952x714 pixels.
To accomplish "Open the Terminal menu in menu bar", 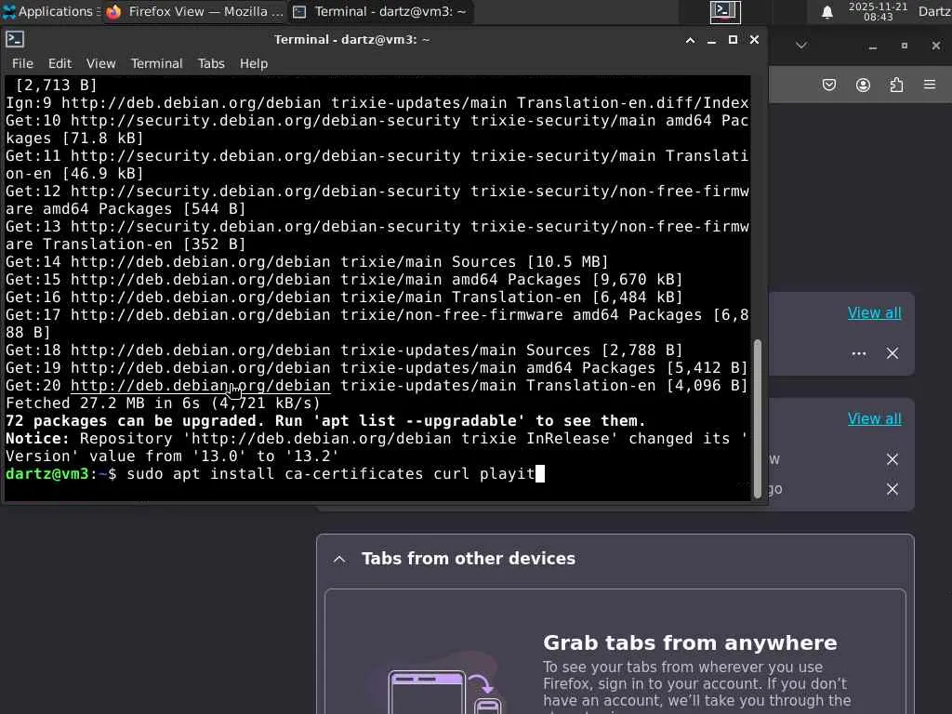I will (156, 63).
